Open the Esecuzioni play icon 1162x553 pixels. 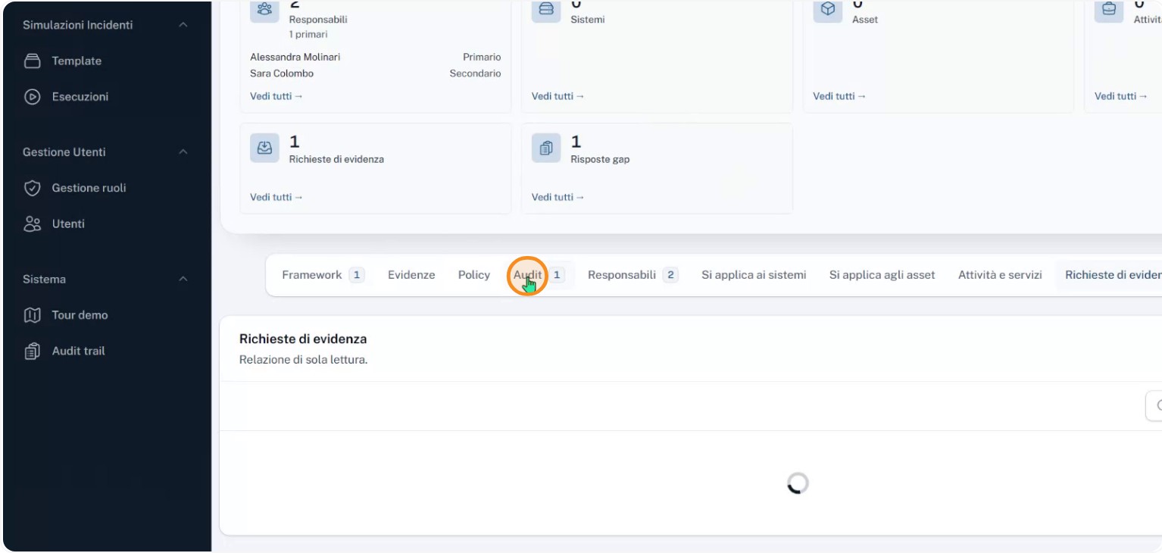pyautogui.click(x=33, y=97)
